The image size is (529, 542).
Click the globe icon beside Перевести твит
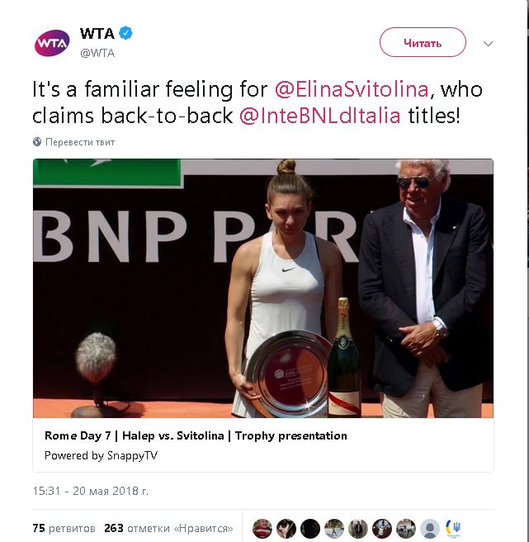[x=37, y=142]
